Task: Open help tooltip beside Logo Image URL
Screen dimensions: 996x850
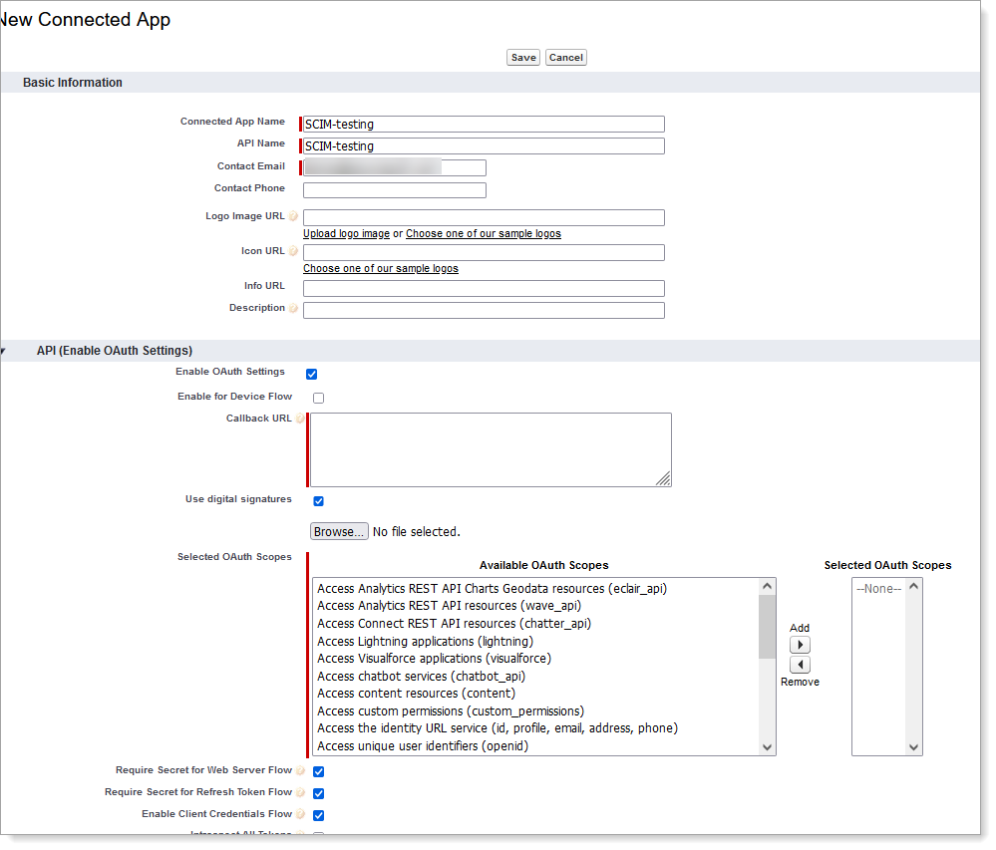Action: 295,215
